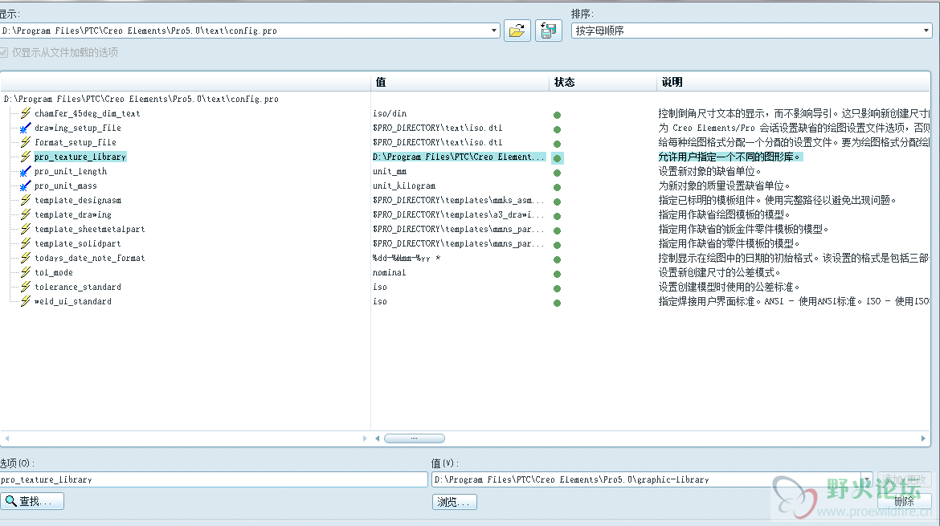Select the template_solidpart option
940x526 pixels.
tap(78, 243)
